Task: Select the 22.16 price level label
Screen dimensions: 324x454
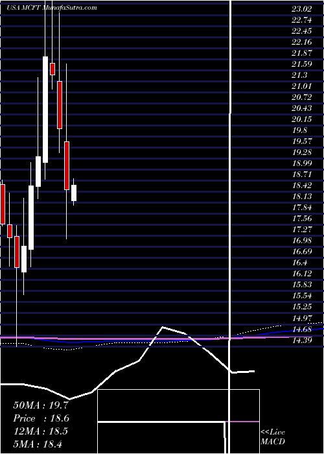Action: (302, 42)
